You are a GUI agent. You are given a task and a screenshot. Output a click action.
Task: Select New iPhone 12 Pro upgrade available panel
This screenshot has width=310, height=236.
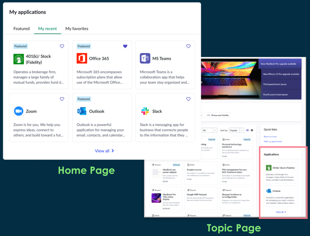(x=281, y=74)
